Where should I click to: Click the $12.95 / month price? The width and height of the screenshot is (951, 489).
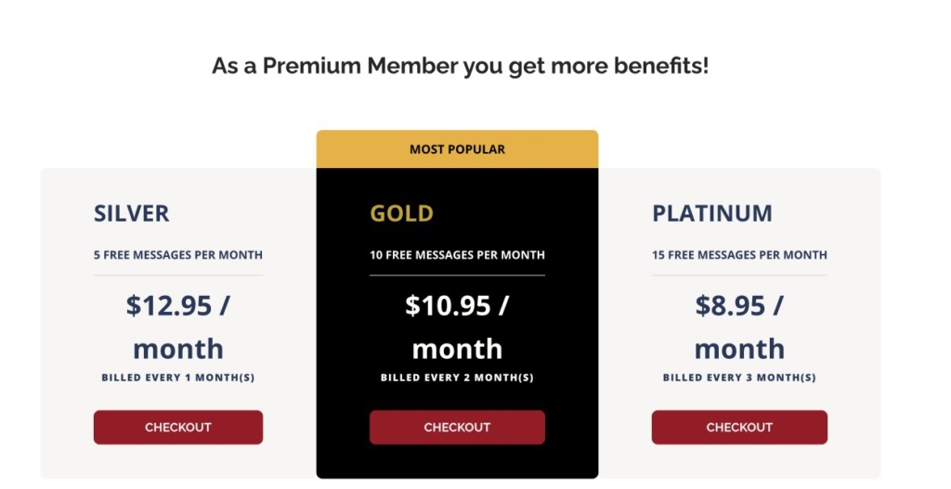(x=177, y=327)
